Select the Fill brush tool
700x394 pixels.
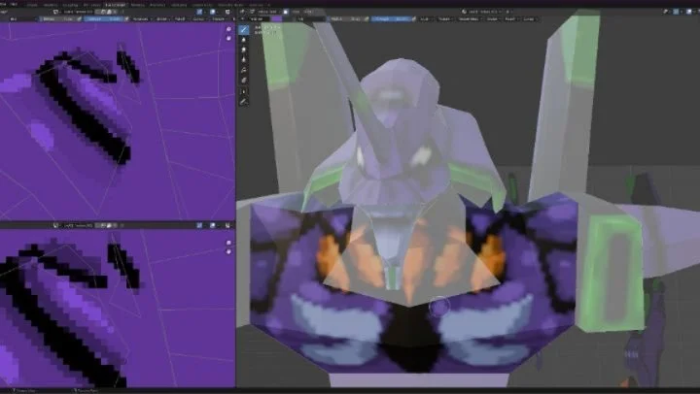coord(243,71)
